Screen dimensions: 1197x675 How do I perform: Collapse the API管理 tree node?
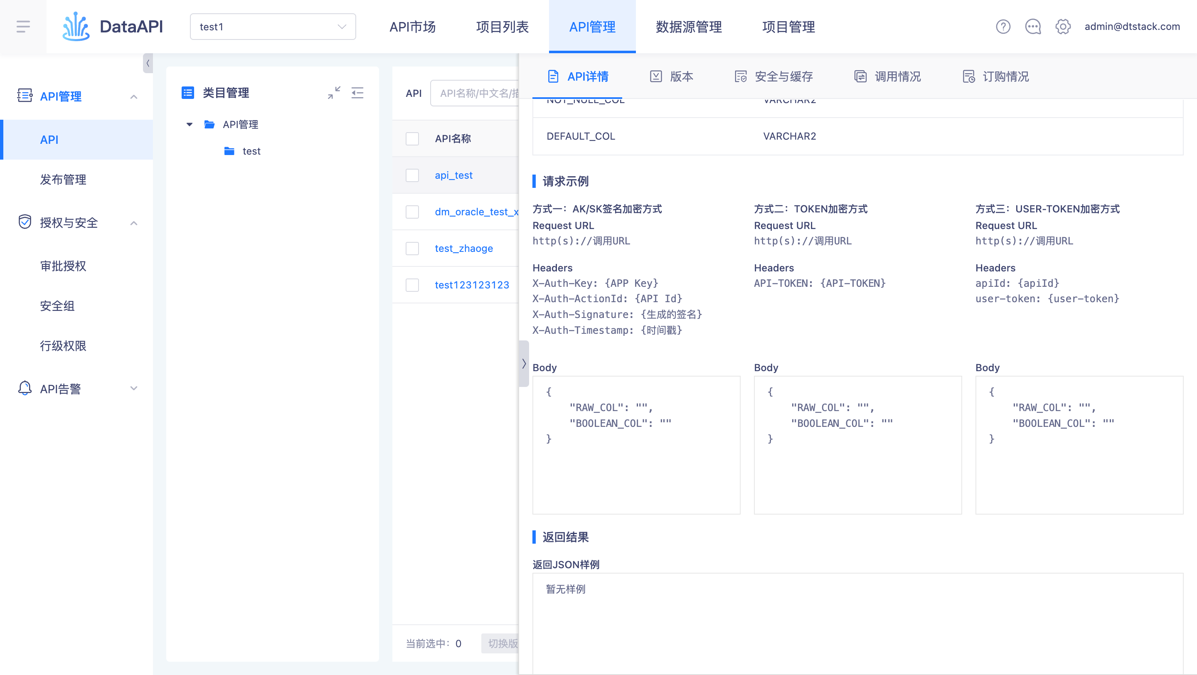click(189, 124)
